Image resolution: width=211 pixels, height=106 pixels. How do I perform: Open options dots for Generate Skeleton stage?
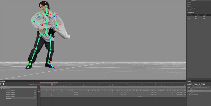click(35, 93)
